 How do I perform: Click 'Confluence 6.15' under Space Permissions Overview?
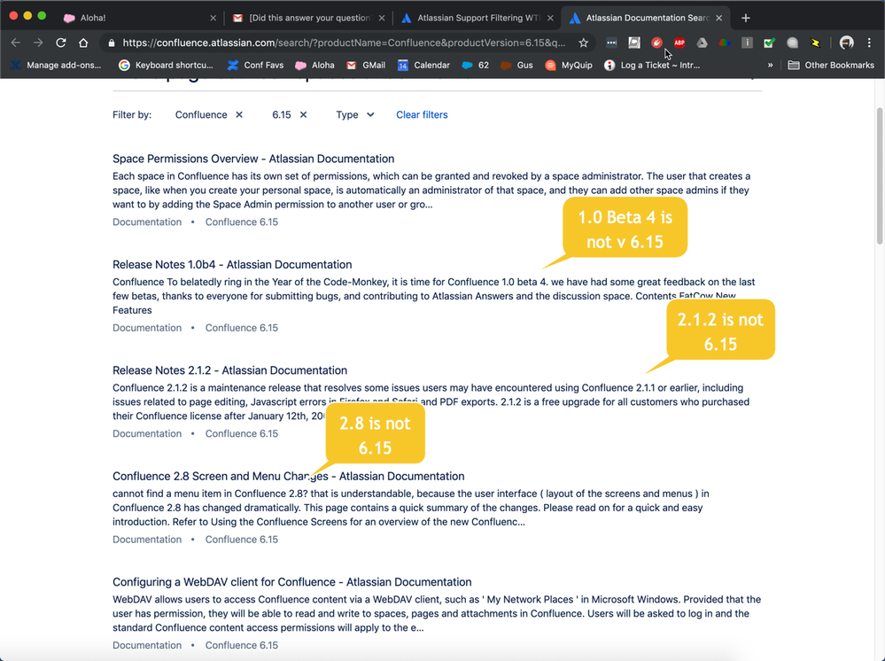click(x=242, y=222)
